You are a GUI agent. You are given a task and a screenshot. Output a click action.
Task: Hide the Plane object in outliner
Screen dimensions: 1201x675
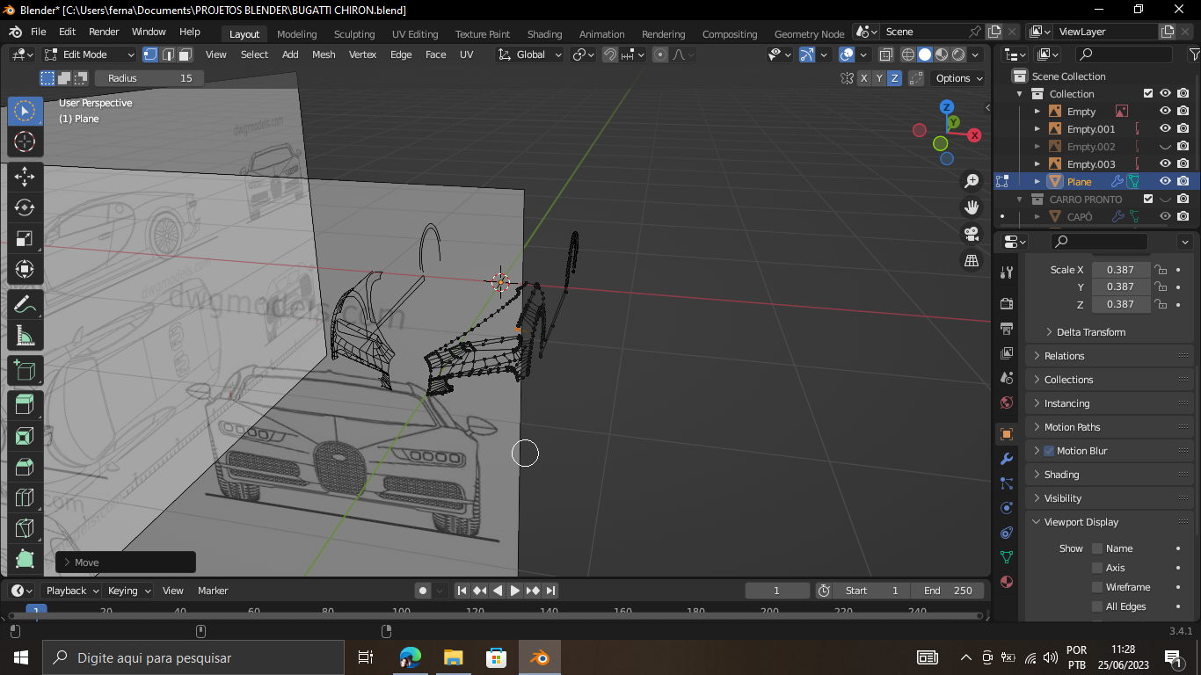tap(1165, 182)
